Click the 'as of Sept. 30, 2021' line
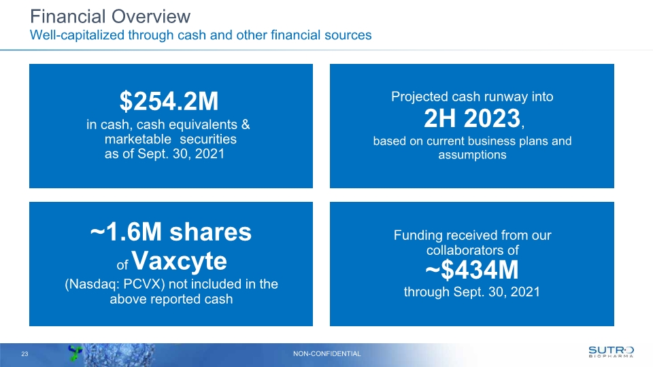The width and height of the screenshot is (653, 367). (163, 154)
